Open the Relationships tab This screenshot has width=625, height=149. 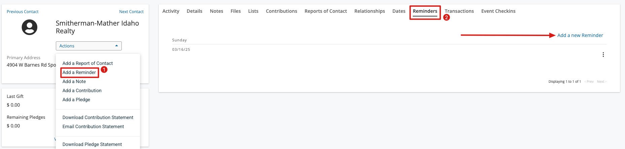(x=370, y=11)
